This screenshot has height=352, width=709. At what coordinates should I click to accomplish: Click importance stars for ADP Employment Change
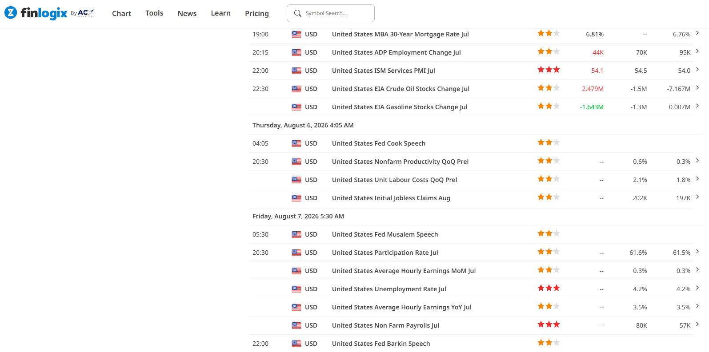point(549,51)
